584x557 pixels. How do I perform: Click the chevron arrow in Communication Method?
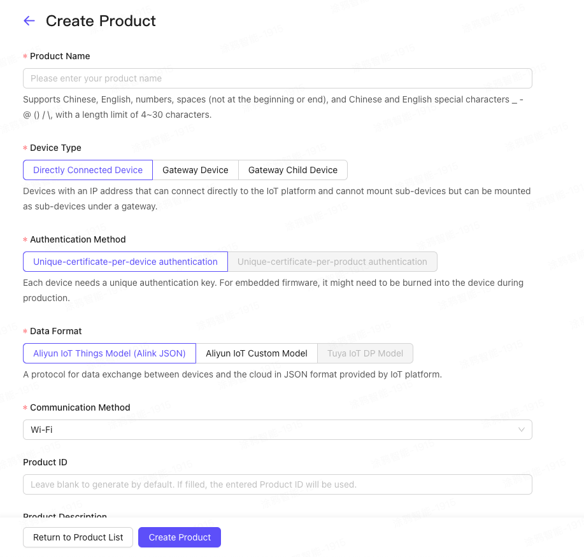(x=522, y=430)
